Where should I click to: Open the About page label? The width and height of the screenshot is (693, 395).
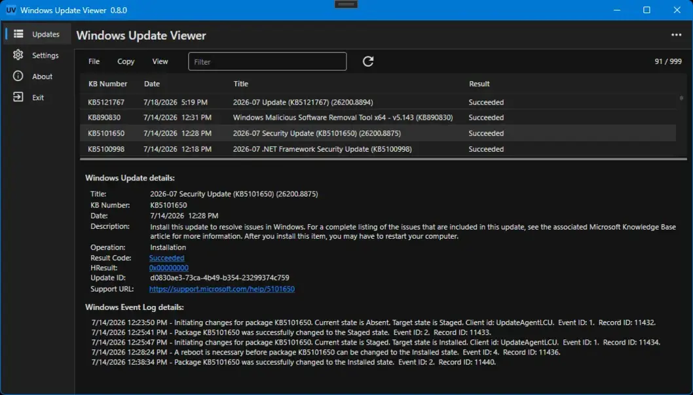click(x=42, y=77)
